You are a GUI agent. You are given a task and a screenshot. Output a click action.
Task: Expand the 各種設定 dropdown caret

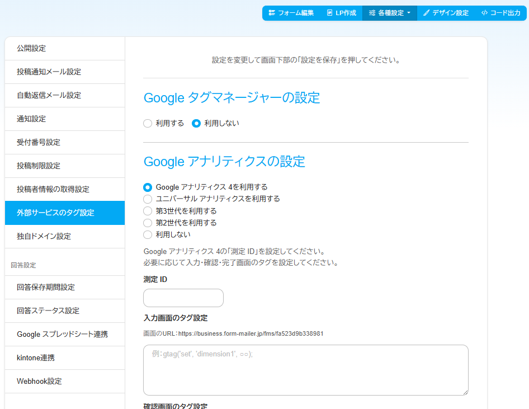click(409, 13)
